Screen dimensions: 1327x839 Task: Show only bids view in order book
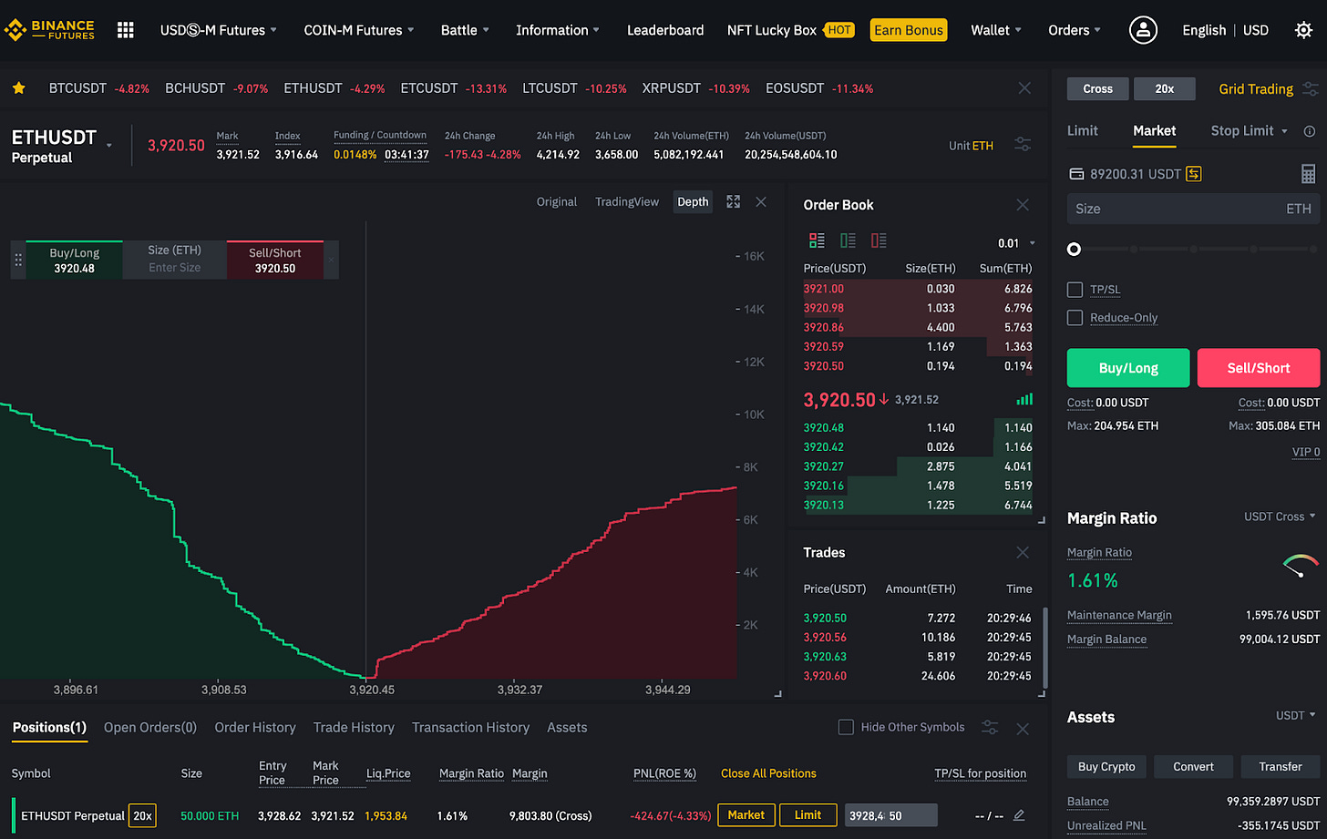pos(848,240)
